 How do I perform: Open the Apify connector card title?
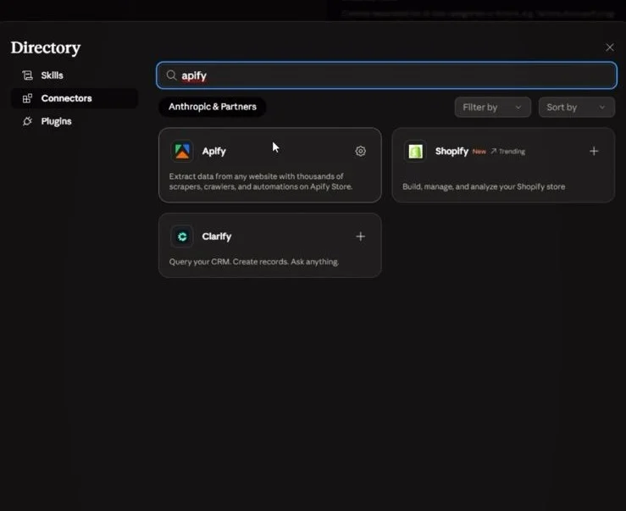click(214, 151)
